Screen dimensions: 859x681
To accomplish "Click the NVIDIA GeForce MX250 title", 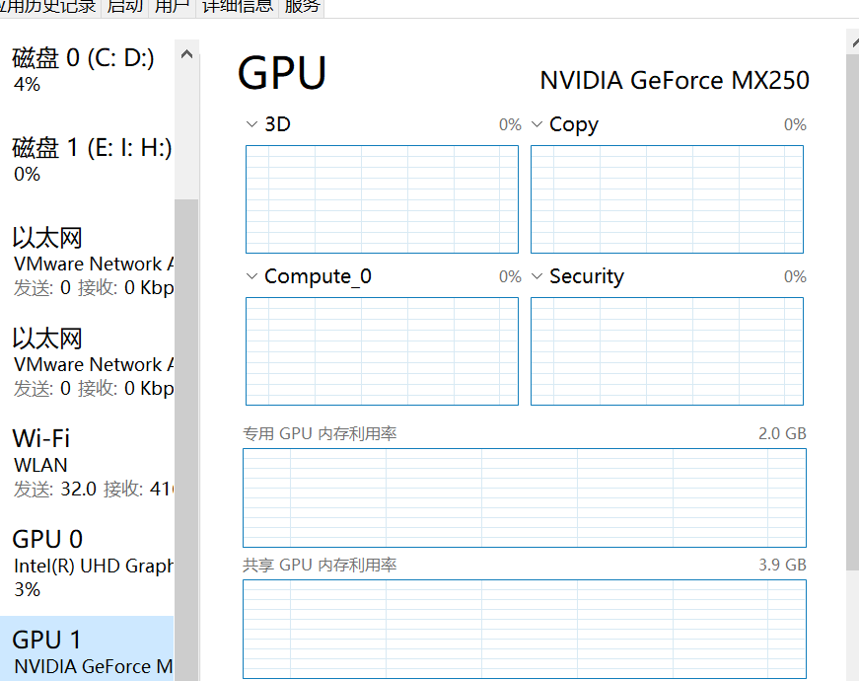I will [x=675, y=81].
